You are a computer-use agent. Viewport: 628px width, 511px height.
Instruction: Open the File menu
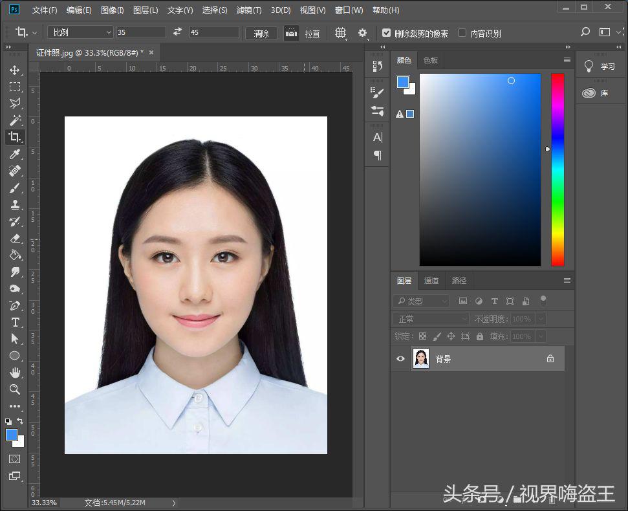(45, 10)
